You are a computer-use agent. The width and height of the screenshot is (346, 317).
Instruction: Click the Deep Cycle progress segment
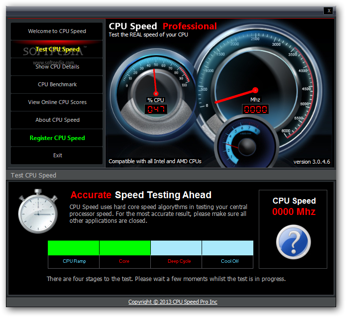[x=176, y=248]
